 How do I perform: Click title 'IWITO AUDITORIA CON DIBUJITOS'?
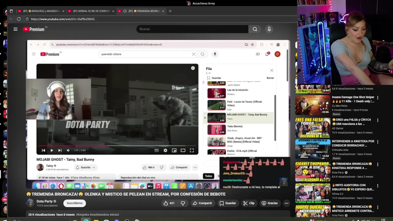353,187
